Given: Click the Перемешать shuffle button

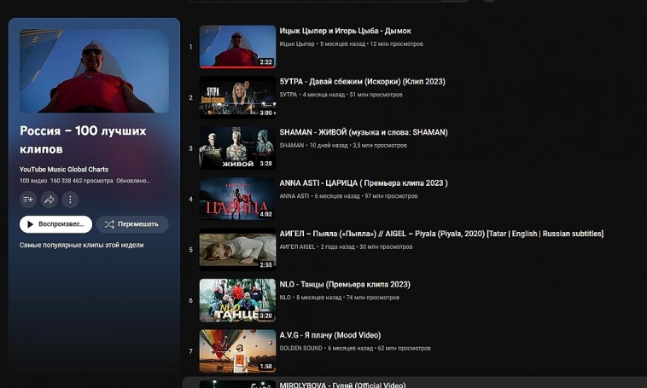Looking at the screenshot, I should coord(132,224).
